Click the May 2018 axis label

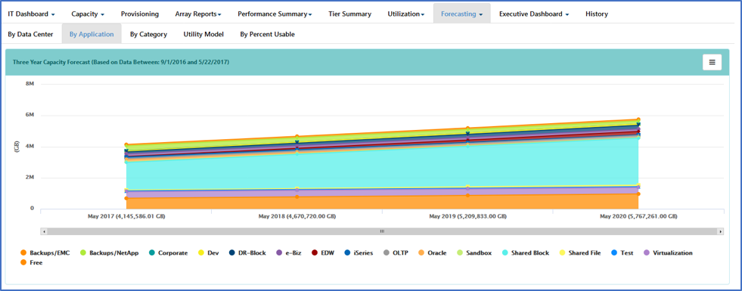[296, 217]
